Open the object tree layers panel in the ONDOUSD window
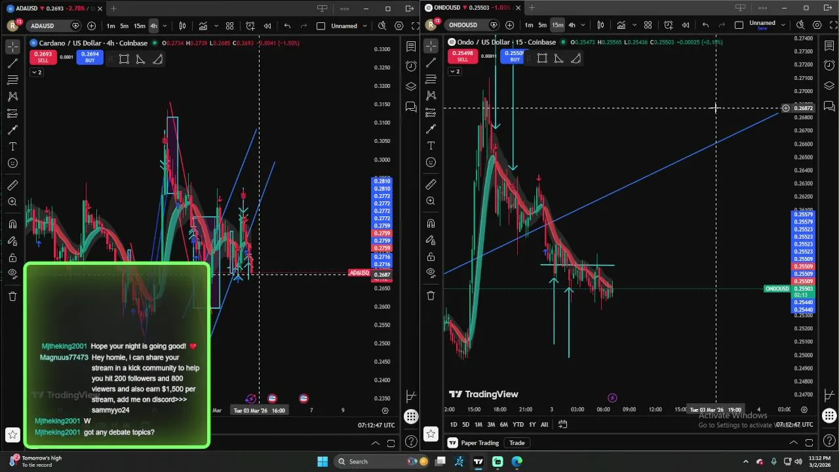This screenshot has width=839, height=472. (829, 86)
